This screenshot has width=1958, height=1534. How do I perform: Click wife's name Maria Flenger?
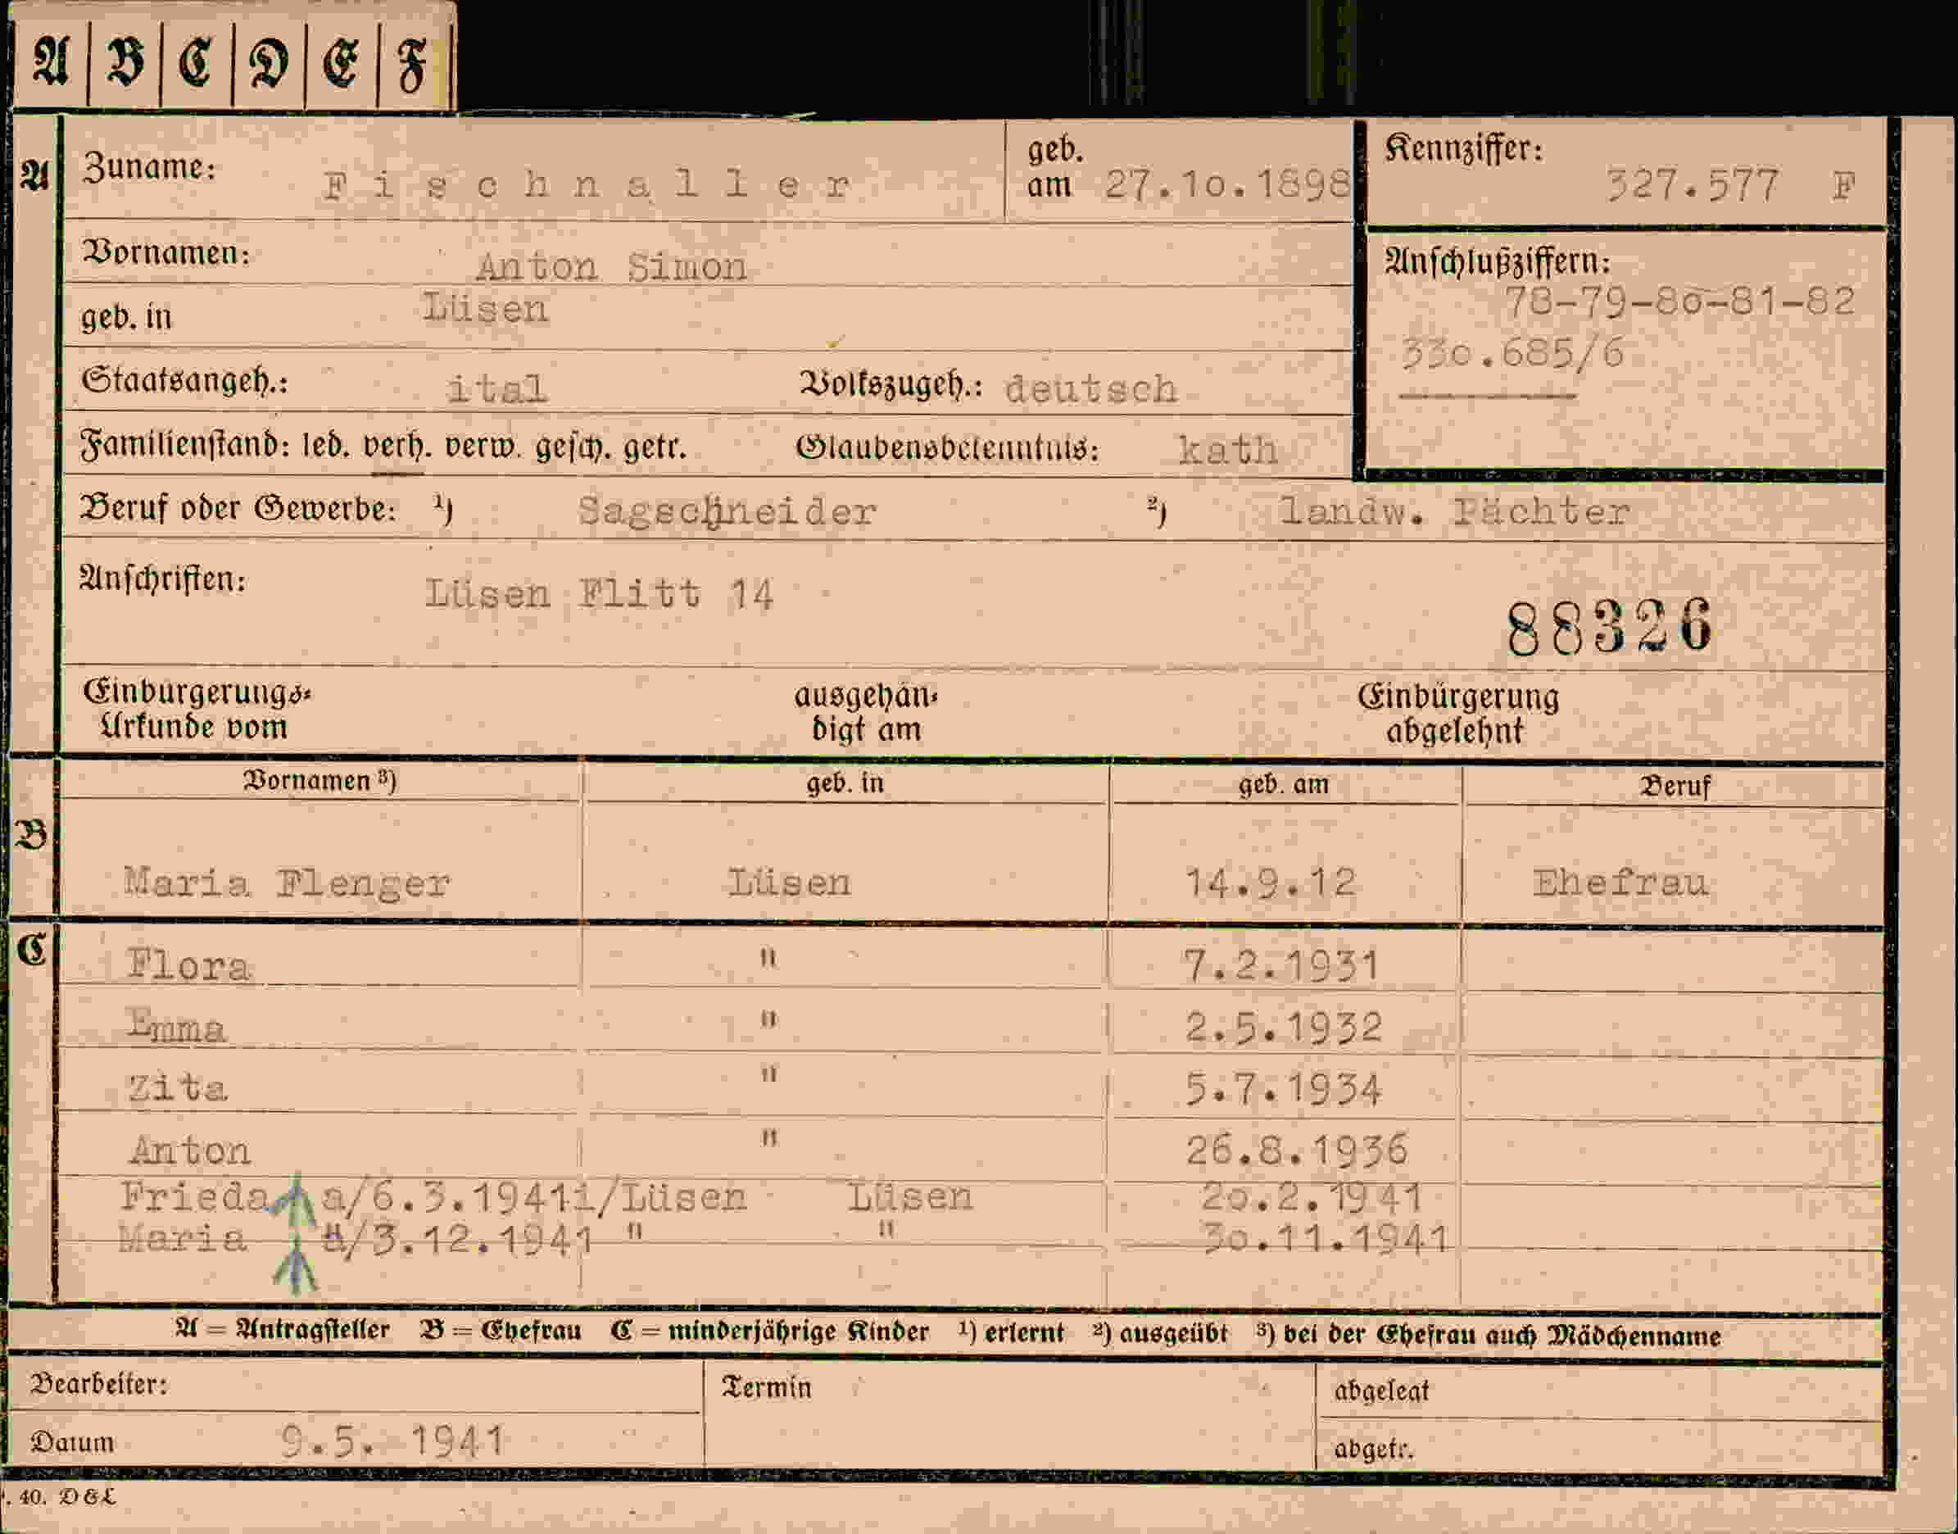pos(287,883)
